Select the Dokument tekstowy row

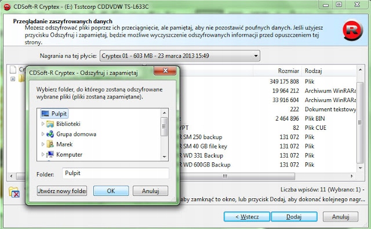[267, 110]
